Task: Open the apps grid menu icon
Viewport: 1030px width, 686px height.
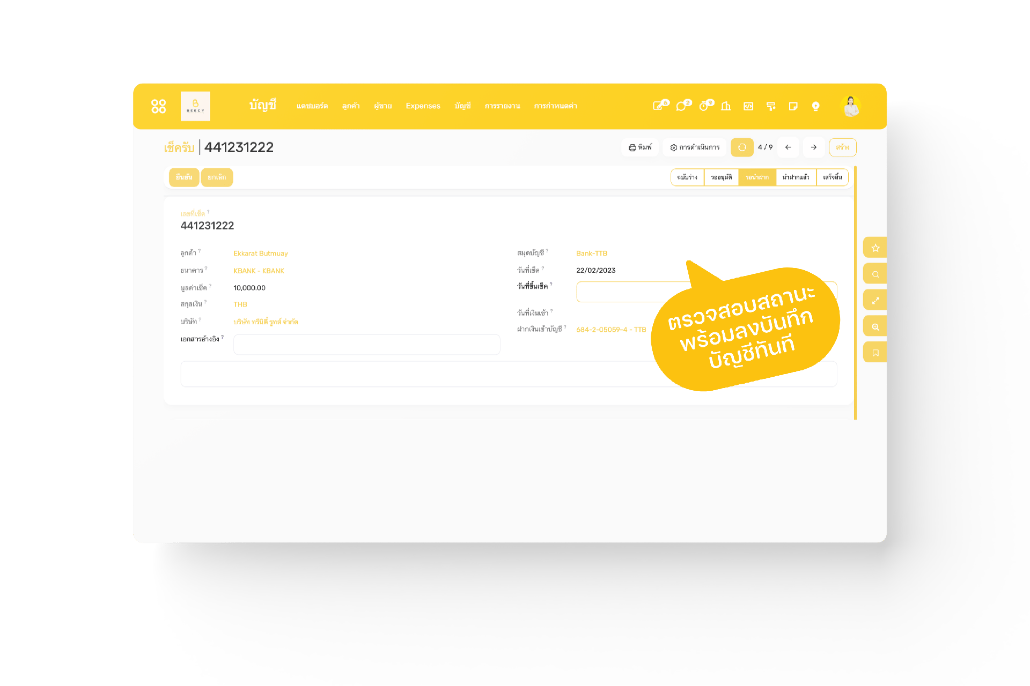Action: (158, 106)
